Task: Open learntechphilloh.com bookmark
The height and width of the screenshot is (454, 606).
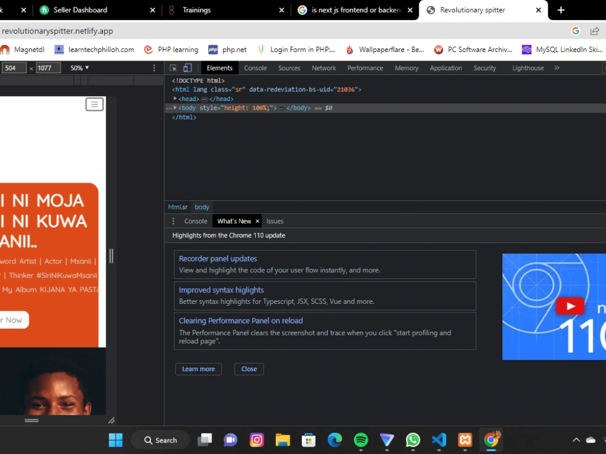Action: click(x=95, y=50)
